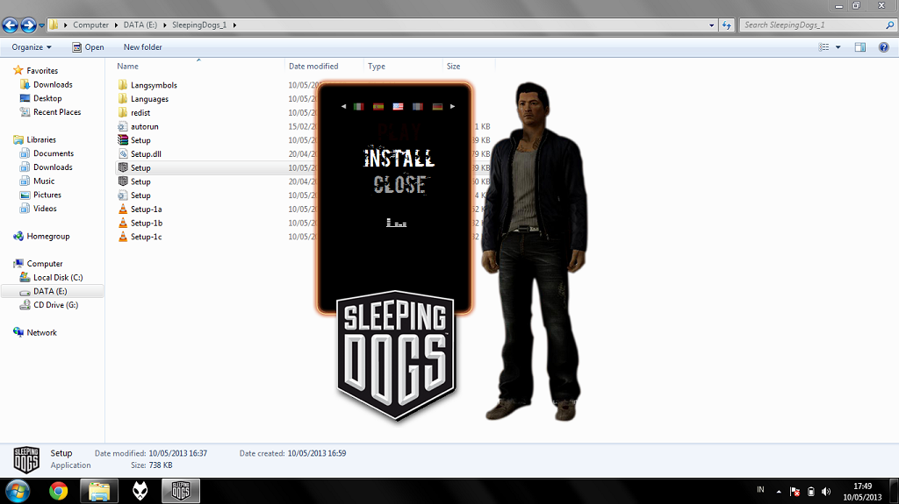899x504 pixels.
Task: Open Action Center flag icon in tray
Action: point(795,492)
